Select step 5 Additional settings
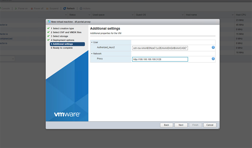Image resolution: width=252 pixels, height=148 pixels. [67, 44]
